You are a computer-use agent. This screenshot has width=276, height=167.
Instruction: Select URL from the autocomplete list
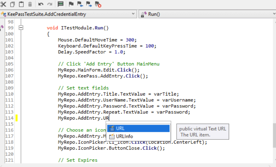138,128
